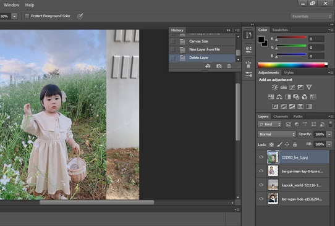Screen dimensions: 335x226
Task: Add a Brightness/Contrast adjustment
Action: pyautogui.click(x=275, y=87)
